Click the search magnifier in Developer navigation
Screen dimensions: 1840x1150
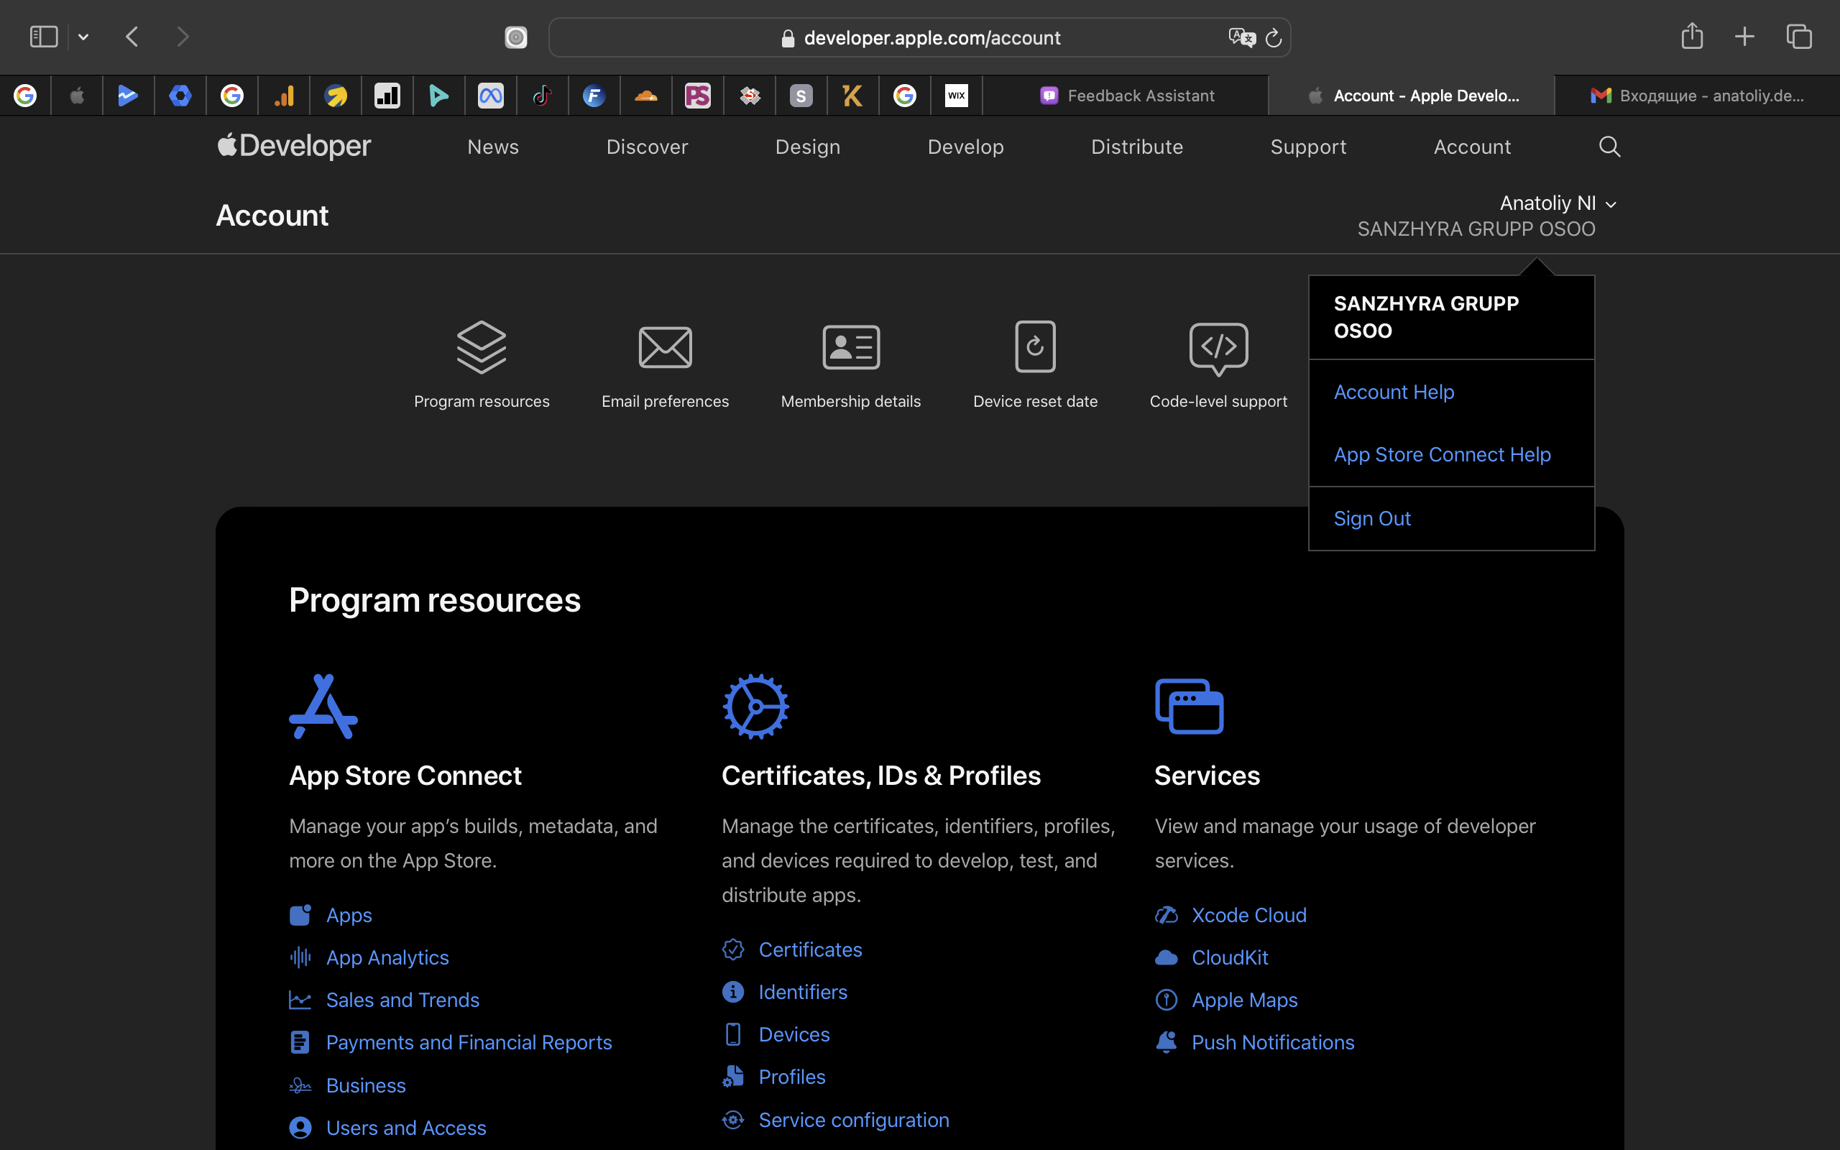pyautogui.click(x=1609, y=146)
